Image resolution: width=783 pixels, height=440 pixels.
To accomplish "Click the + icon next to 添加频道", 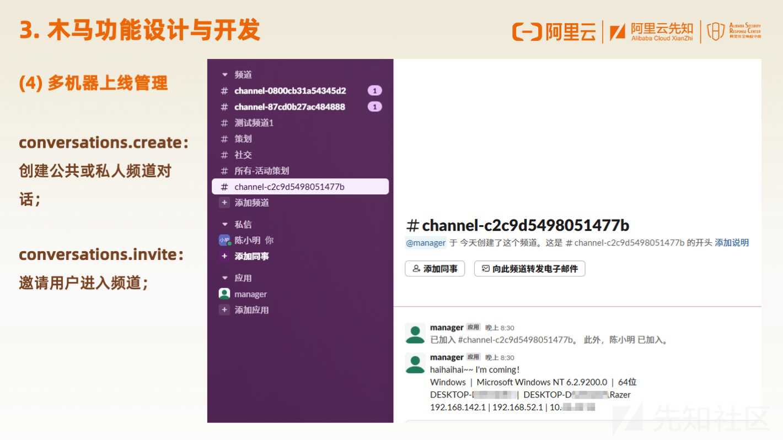I will pos(224,203).
